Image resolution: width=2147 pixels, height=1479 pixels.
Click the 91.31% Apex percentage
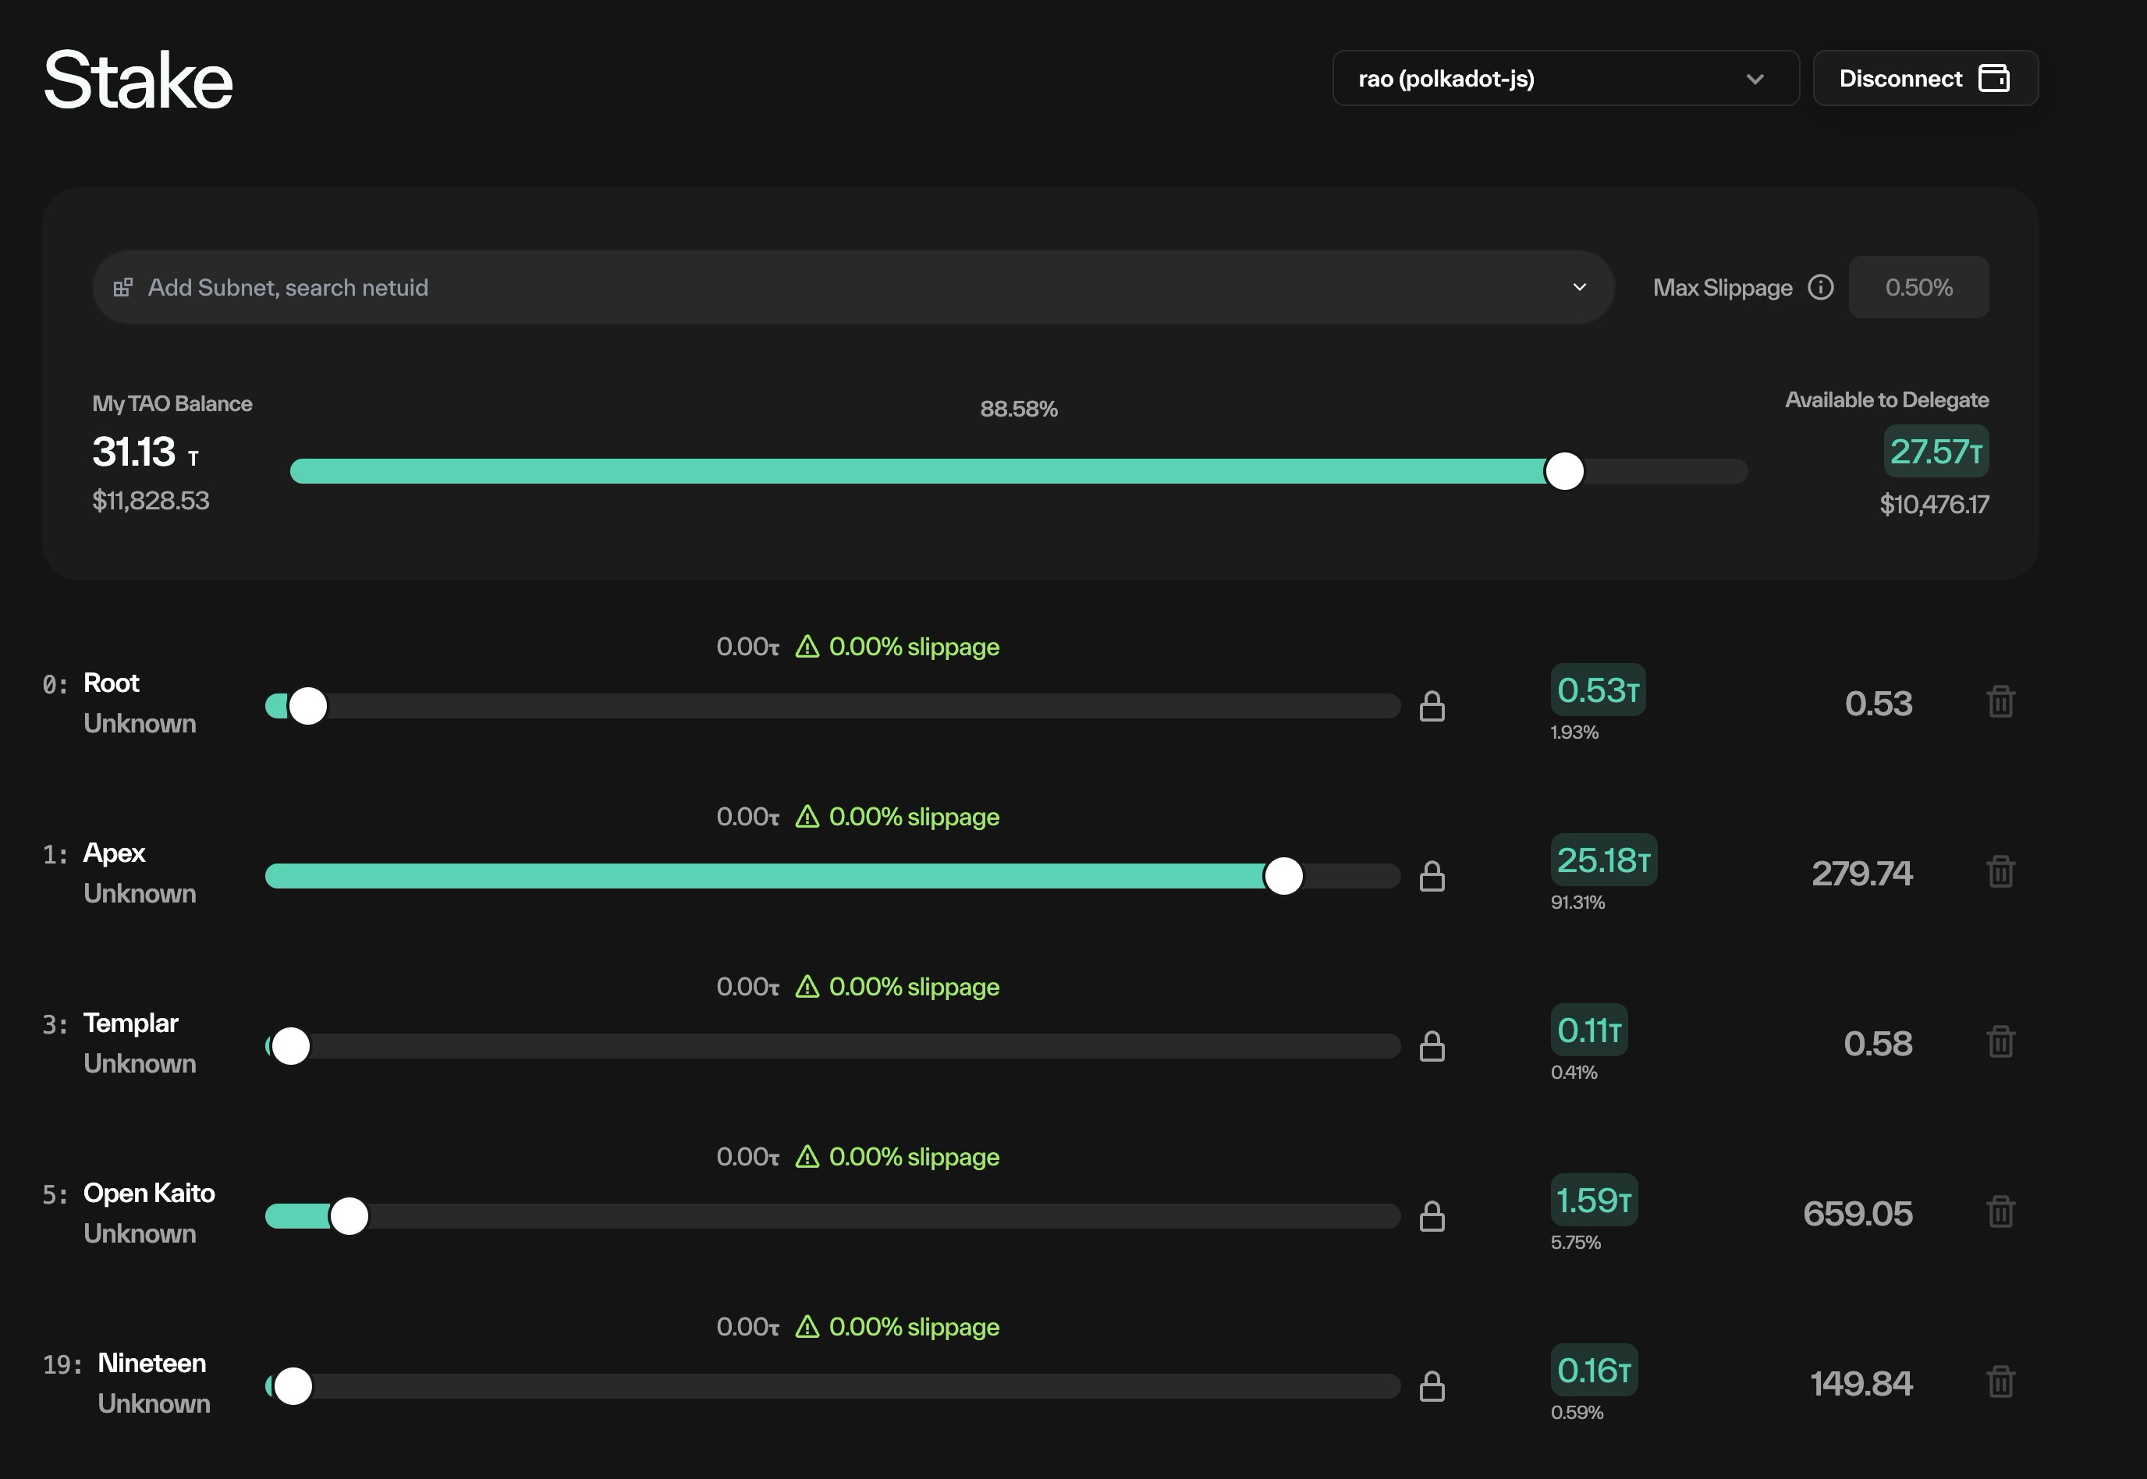tap(1578, 903)
